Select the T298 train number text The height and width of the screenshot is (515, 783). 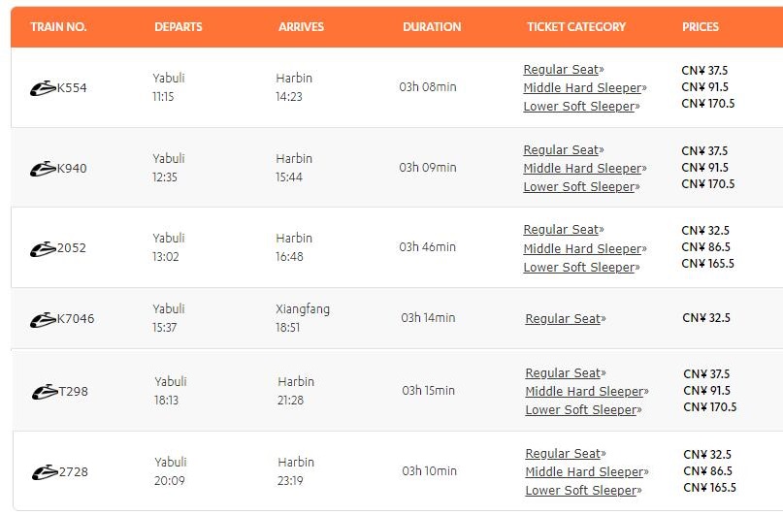click(x=74, y=392)
